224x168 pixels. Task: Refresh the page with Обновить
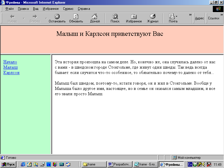[76, 18]
